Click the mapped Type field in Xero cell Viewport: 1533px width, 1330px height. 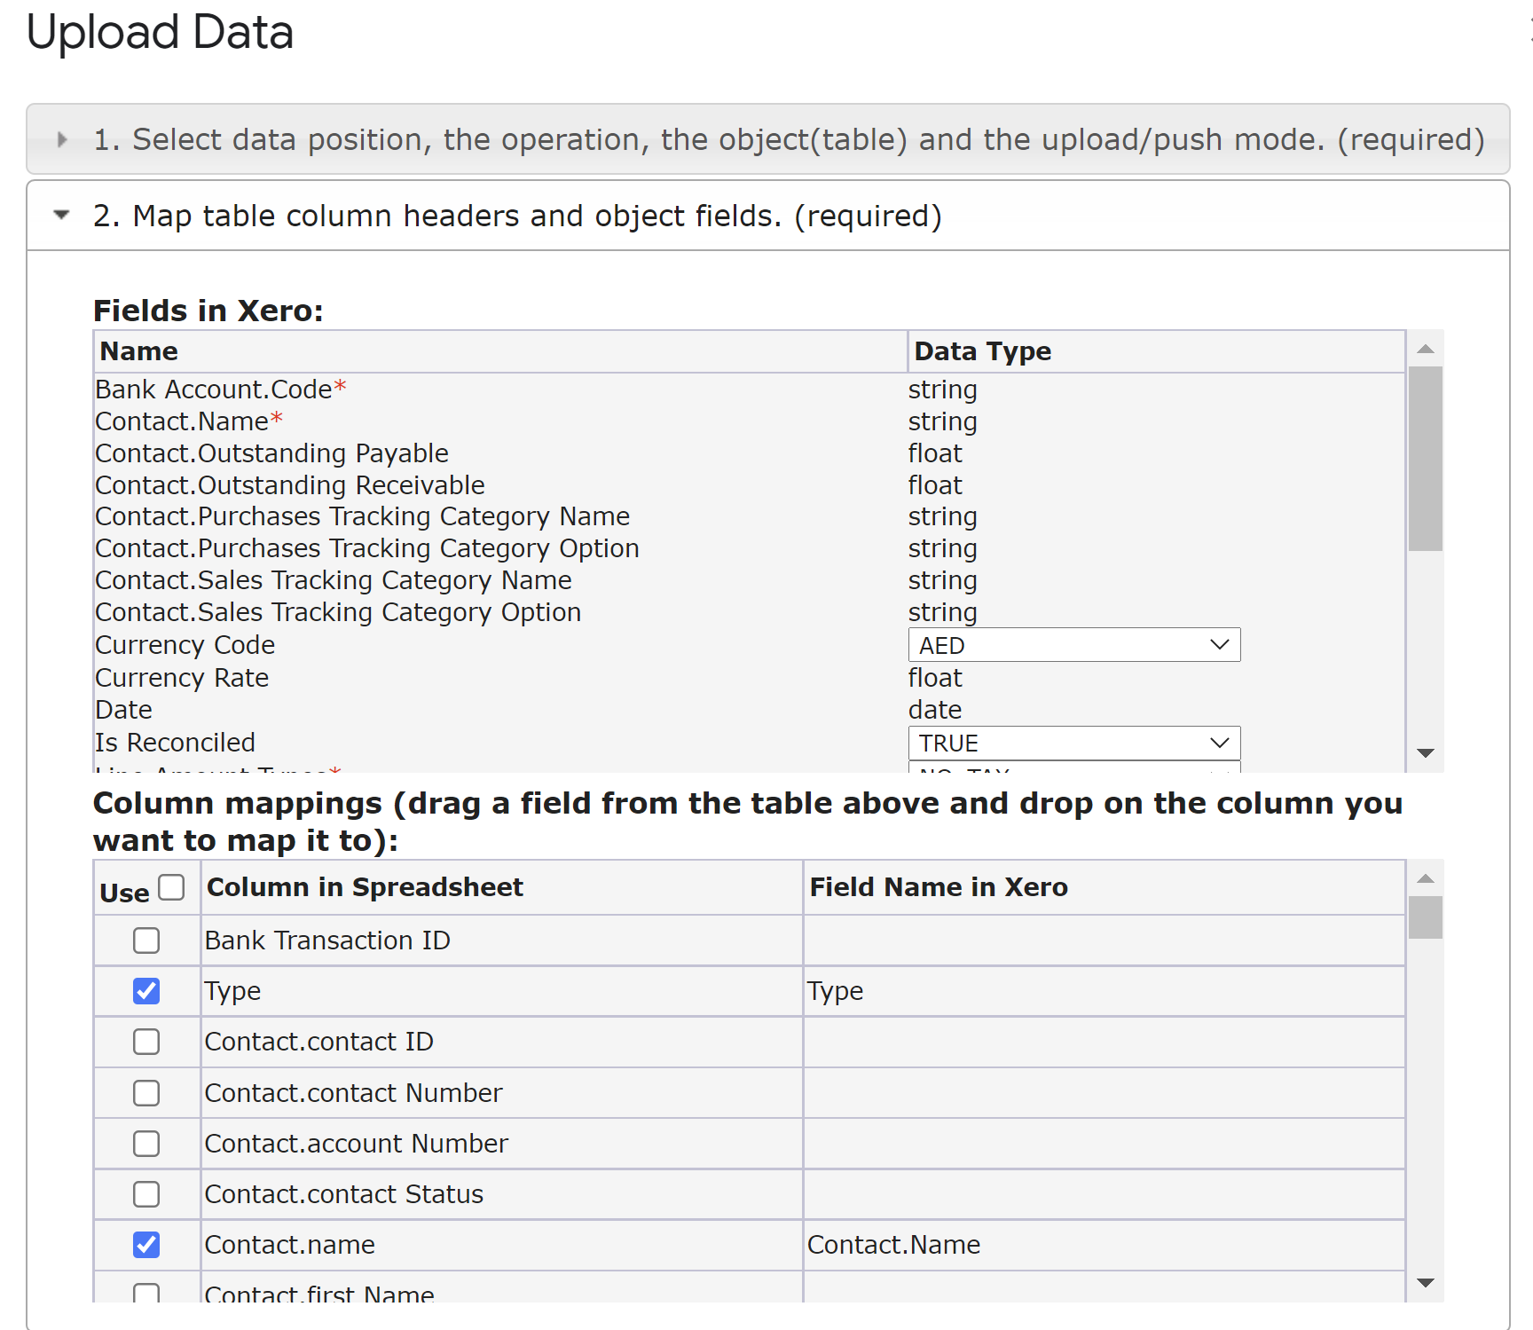click(x=1105, y=991)
